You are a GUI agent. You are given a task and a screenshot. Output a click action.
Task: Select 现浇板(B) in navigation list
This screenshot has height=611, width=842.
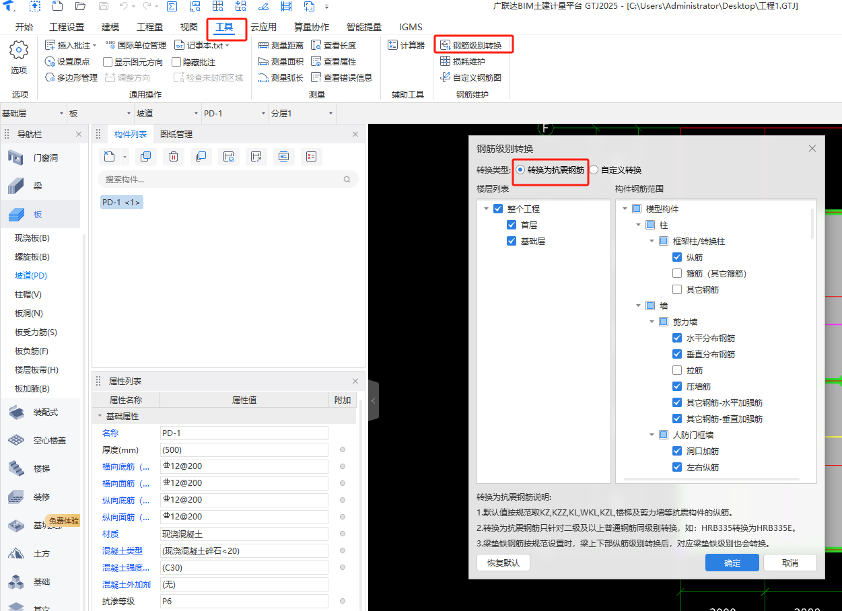[x=32, y=238]
